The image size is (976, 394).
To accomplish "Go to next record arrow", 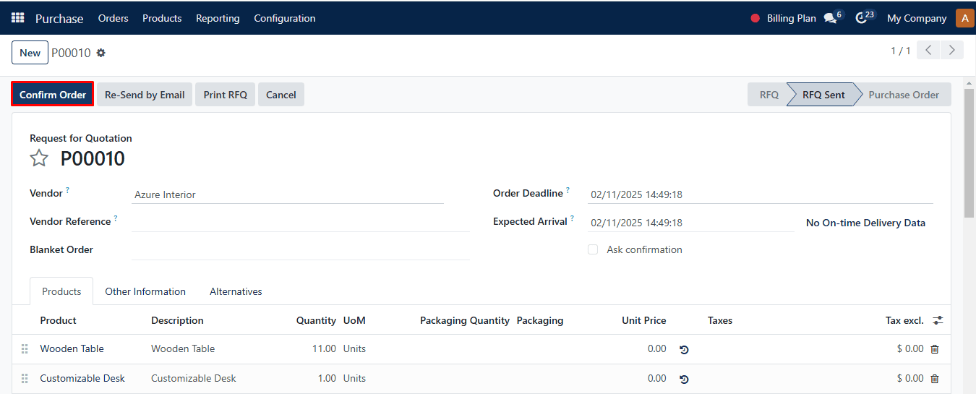I will (x=951, y=51).
